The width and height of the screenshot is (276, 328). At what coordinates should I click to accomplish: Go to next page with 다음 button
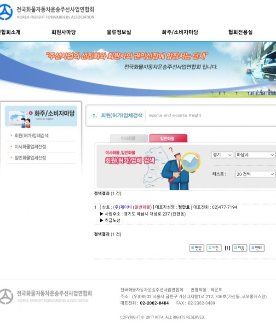(x=239, y=248)
